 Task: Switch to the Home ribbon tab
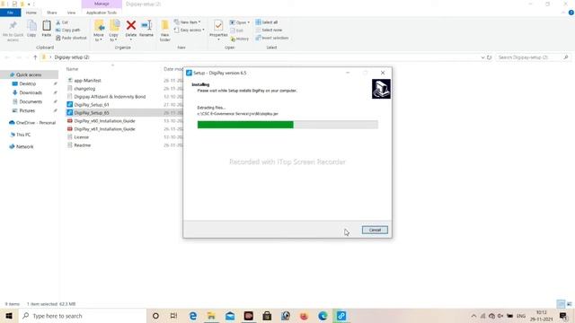31,13
